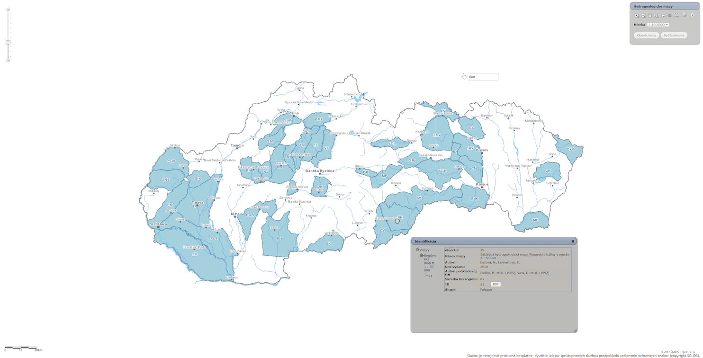
Task: Go to previous map extent arrow
Action: [x=663, y=16]
